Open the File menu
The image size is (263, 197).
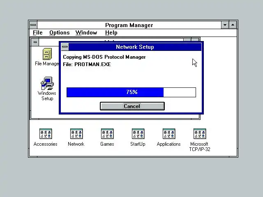[x=37, y=33]
